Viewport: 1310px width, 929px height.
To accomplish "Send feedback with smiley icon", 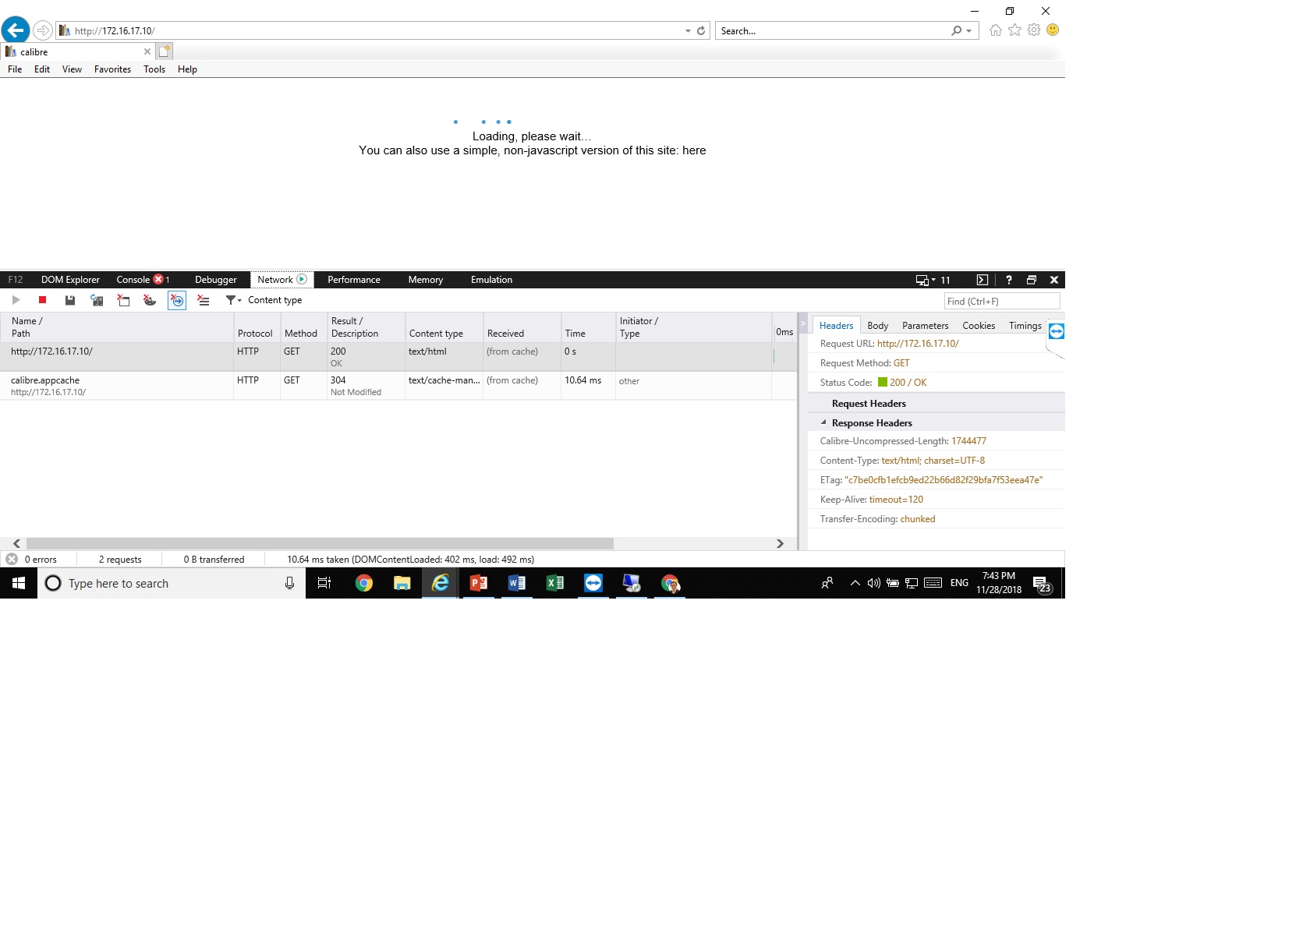I will coord(1053,30).
